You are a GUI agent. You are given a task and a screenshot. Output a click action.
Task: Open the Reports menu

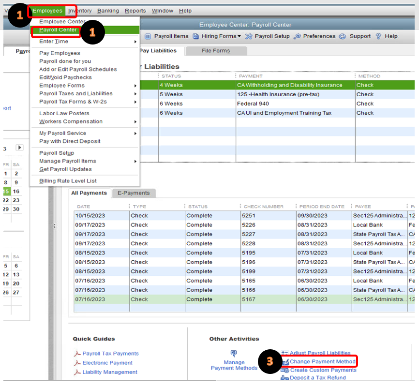[135, 11]
